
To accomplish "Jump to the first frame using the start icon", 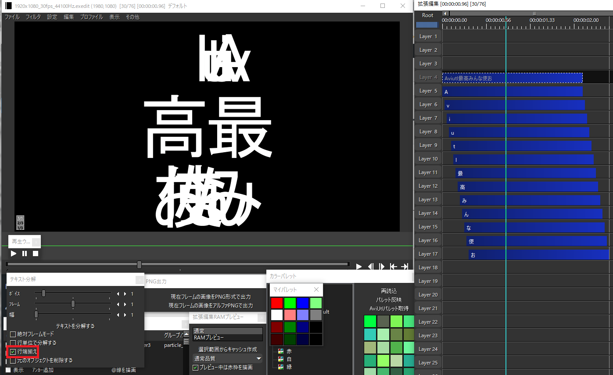I will tap(393, 266).
